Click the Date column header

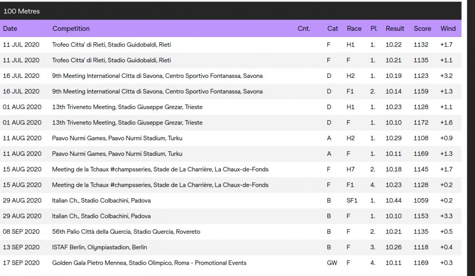click(10, 29)
